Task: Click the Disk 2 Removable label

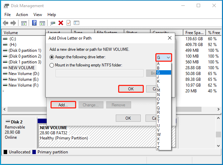Action: 15,127
